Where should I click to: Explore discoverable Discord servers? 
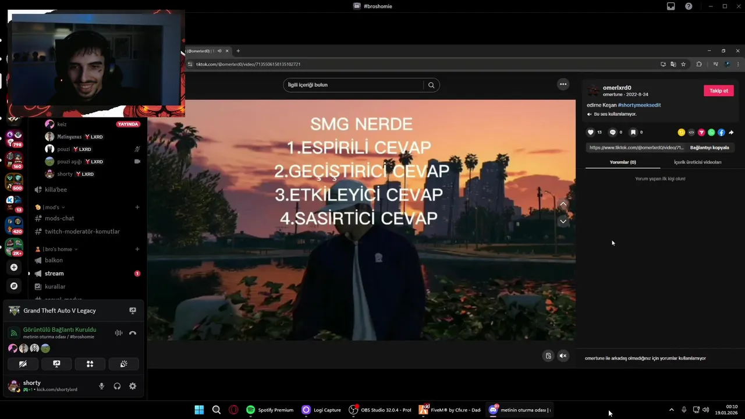pyautogui.click(x=14, y=286)
